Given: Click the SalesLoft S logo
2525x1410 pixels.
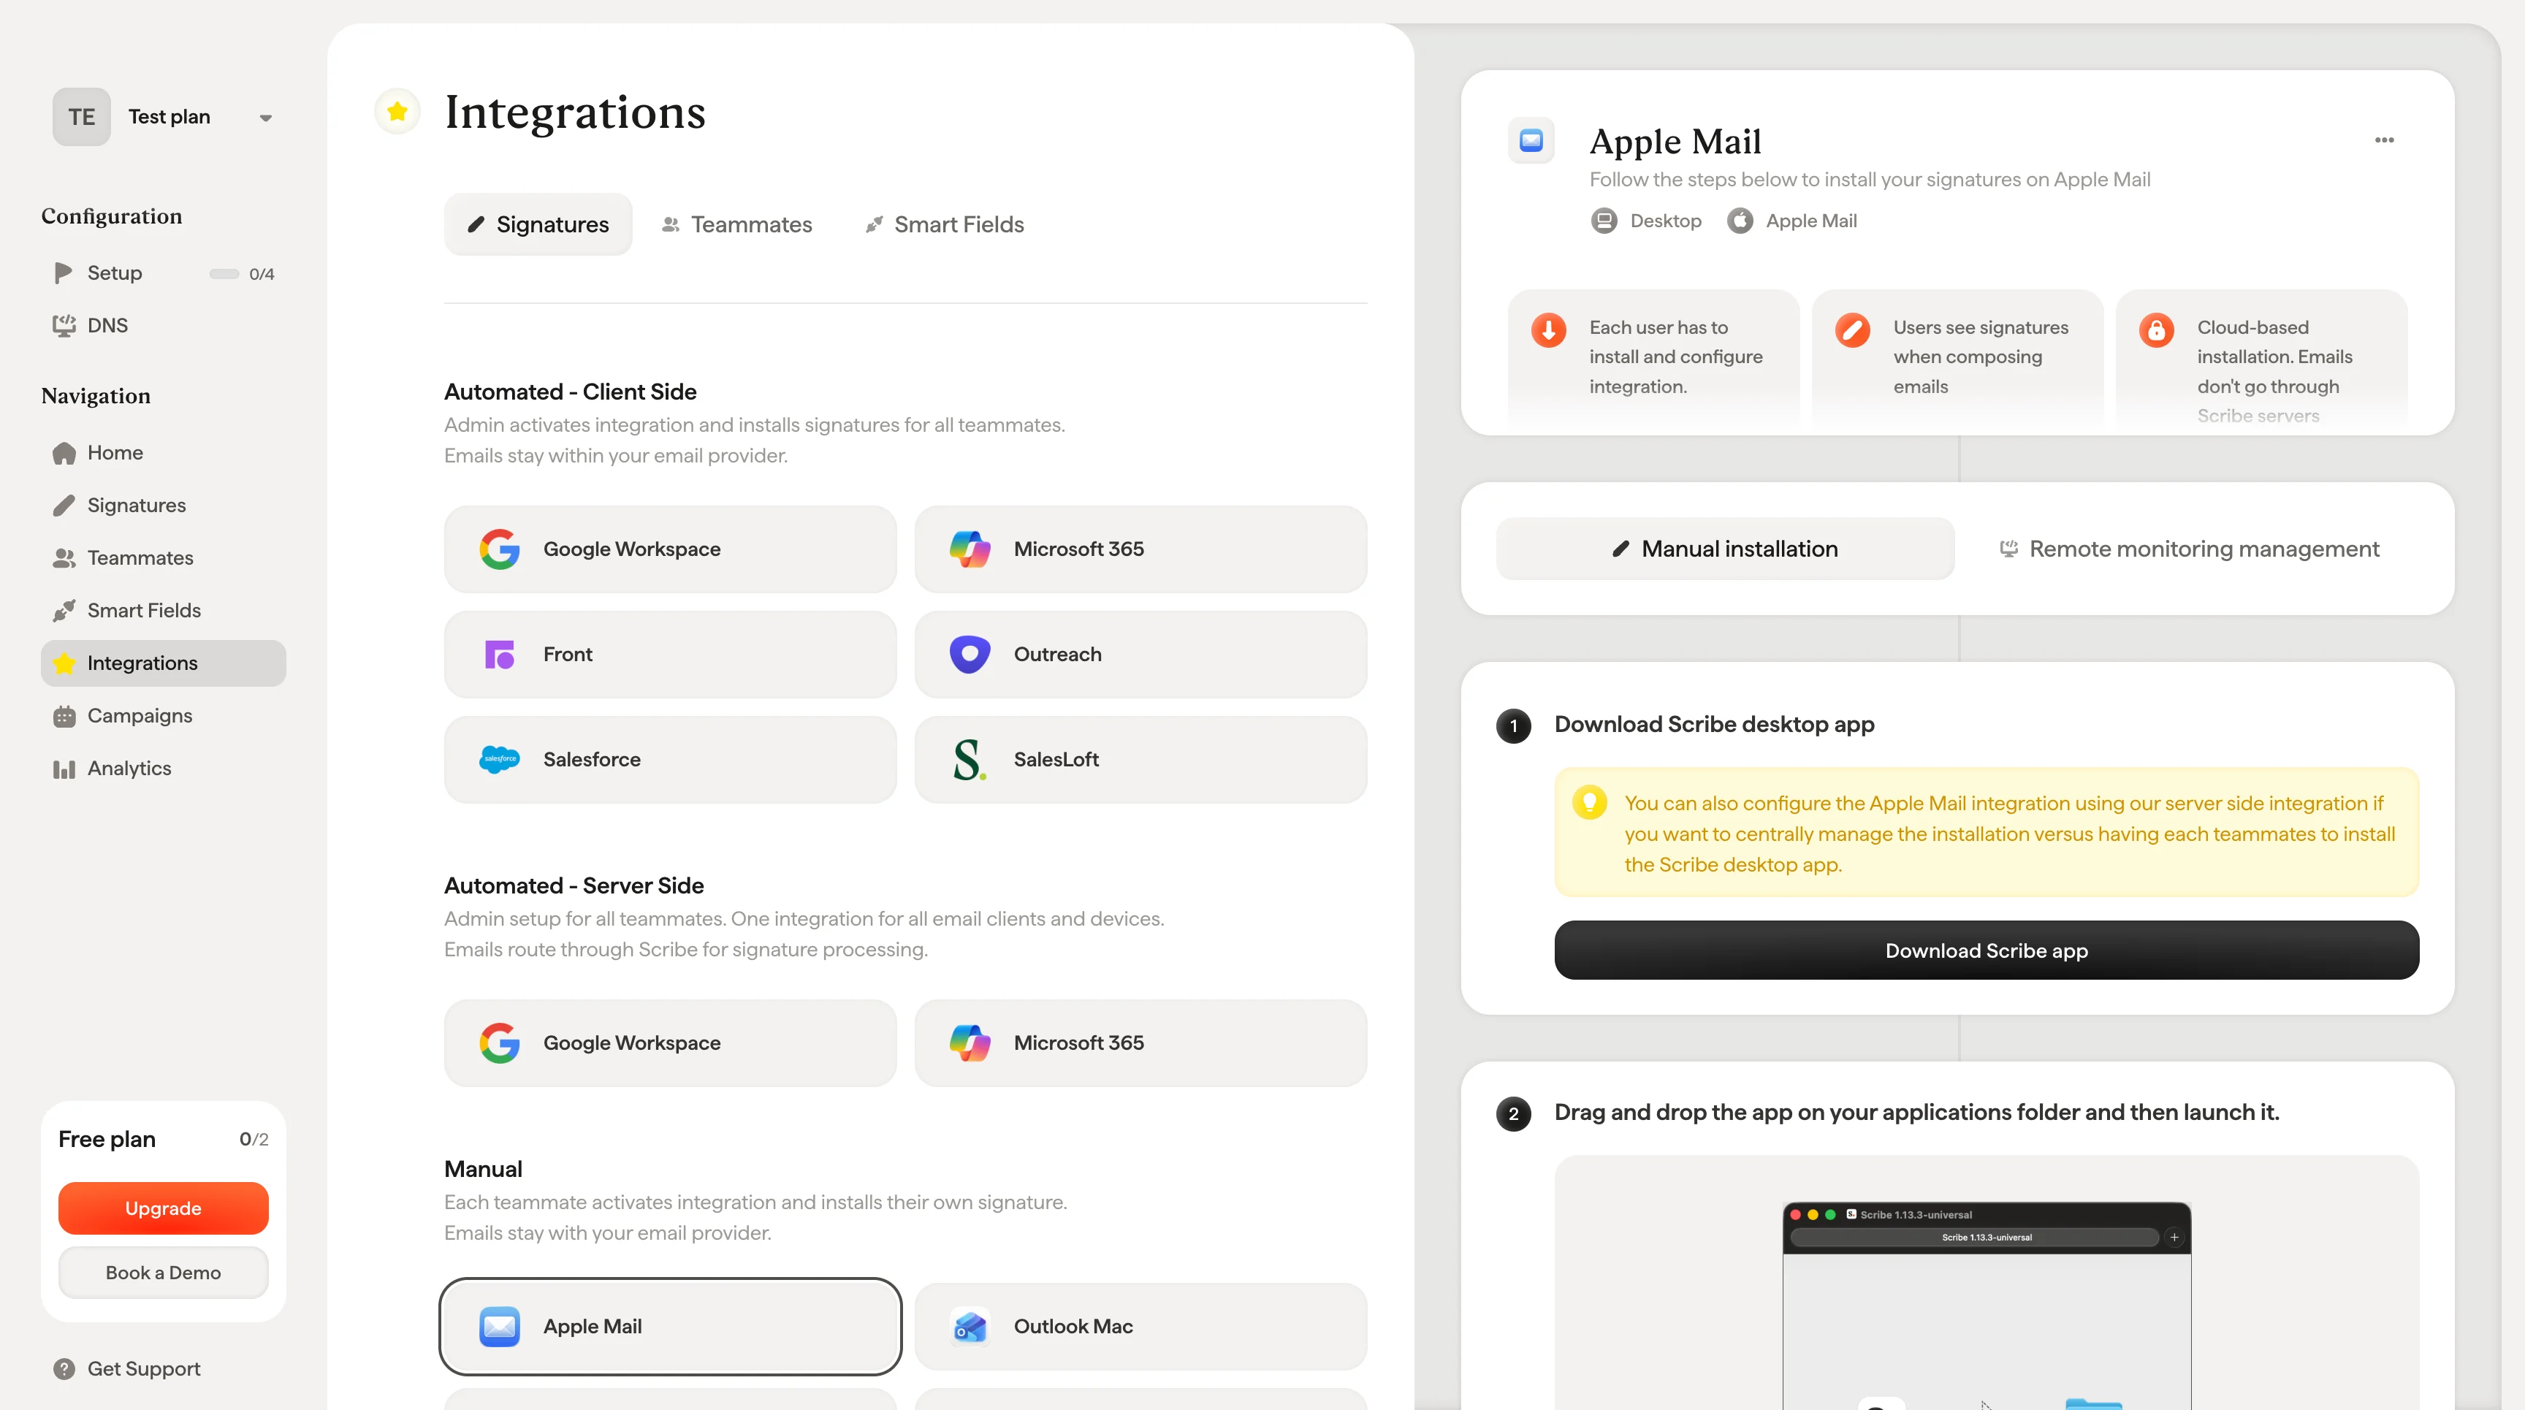Looking at the screenshot, I should click(x=970, y=759).
